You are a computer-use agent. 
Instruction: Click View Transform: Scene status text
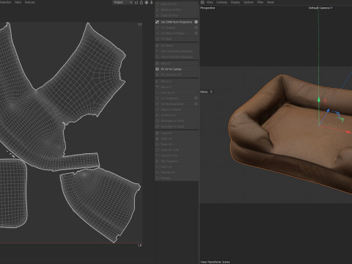(x=215, y=262)
